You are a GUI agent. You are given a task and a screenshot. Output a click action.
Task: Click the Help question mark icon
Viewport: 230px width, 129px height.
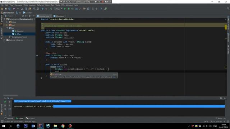click(x=101, y=9)
